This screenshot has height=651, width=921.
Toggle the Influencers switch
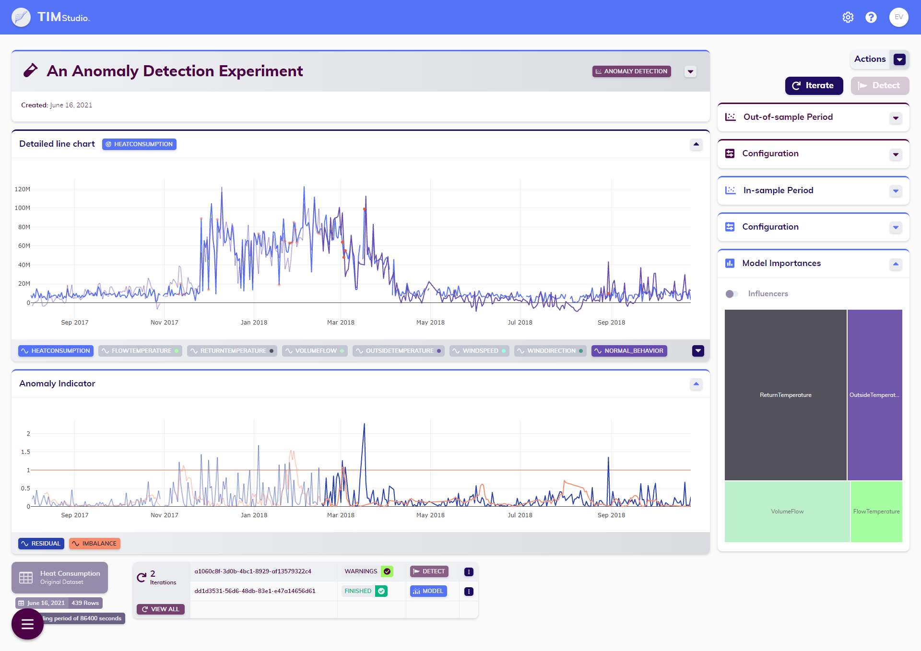(x=731, y=293)
